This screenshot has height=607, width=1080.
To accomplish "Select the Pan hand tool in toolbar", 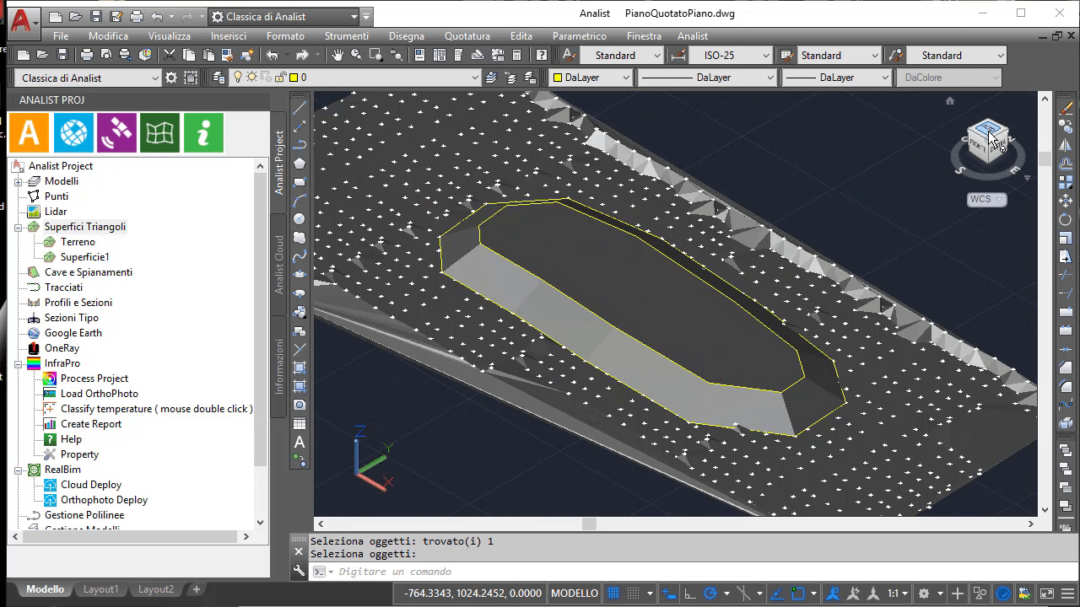I will [x=337, y=56].
